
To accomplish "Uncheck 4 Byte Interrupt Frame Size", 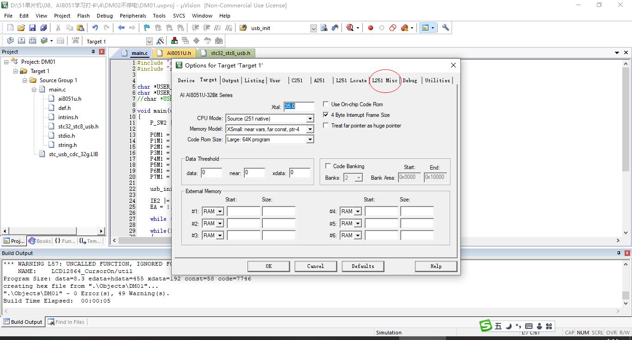I will pos(326,115).
